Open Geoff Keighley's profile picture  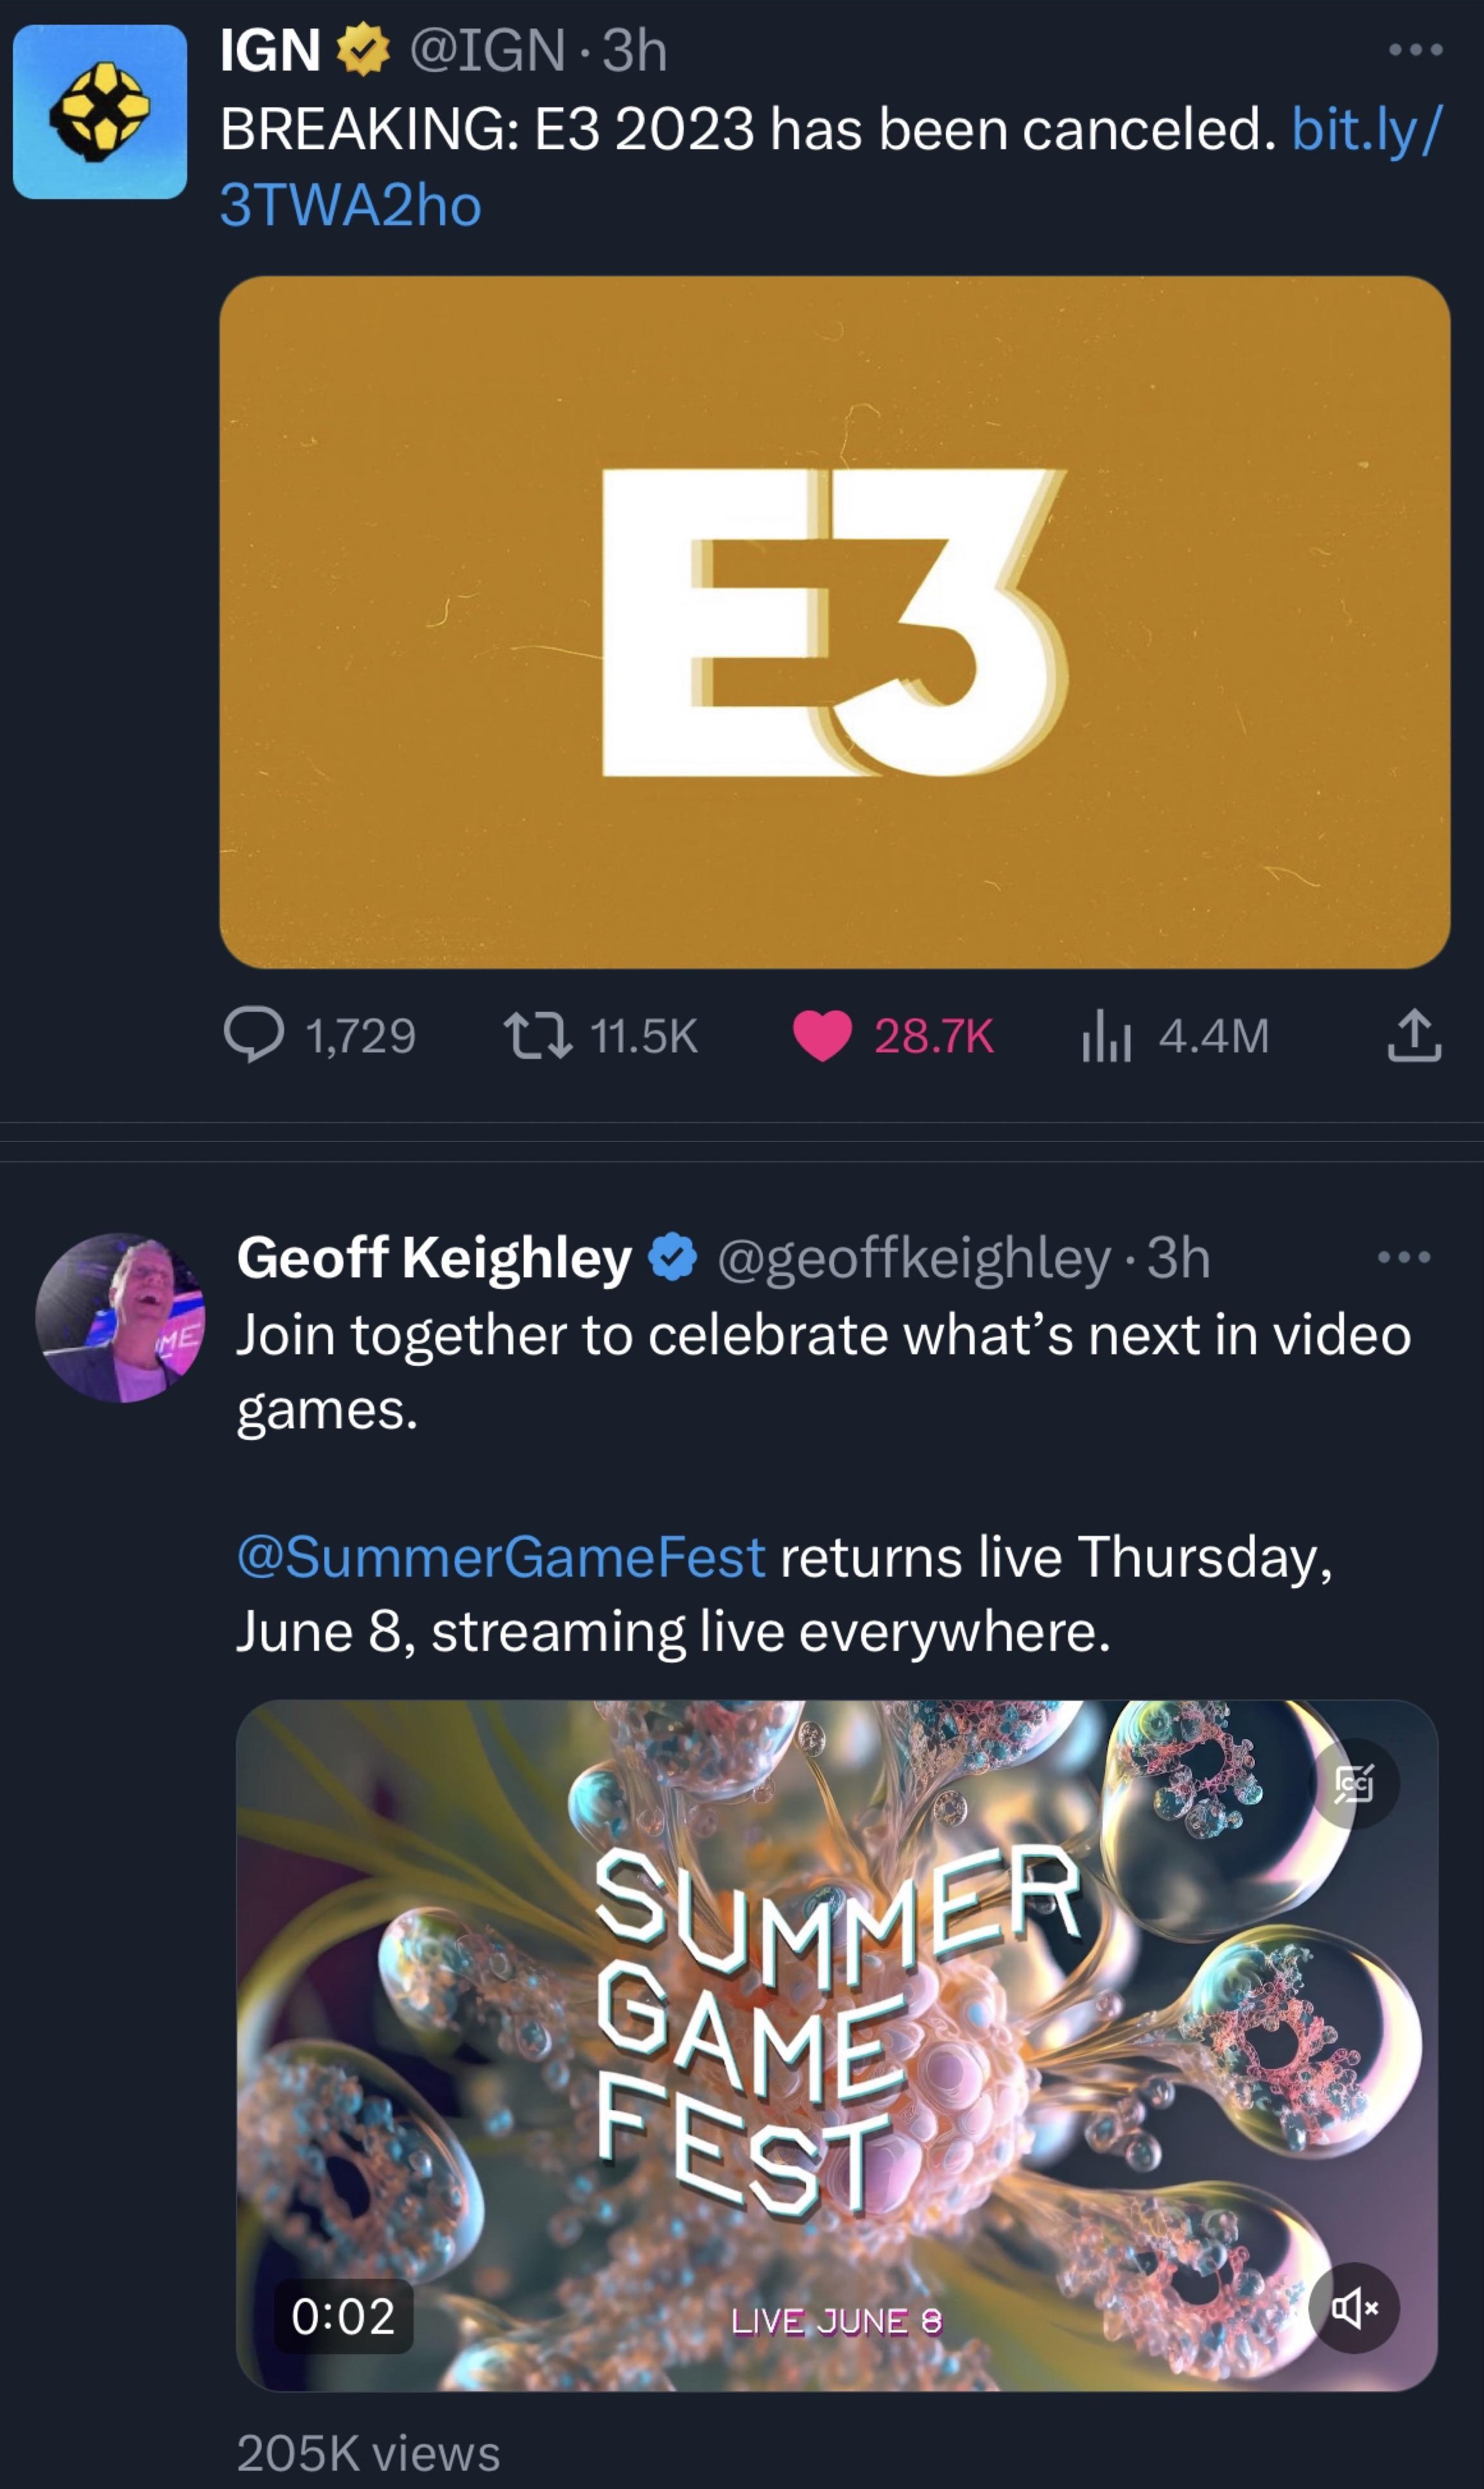pos(120,1318)
